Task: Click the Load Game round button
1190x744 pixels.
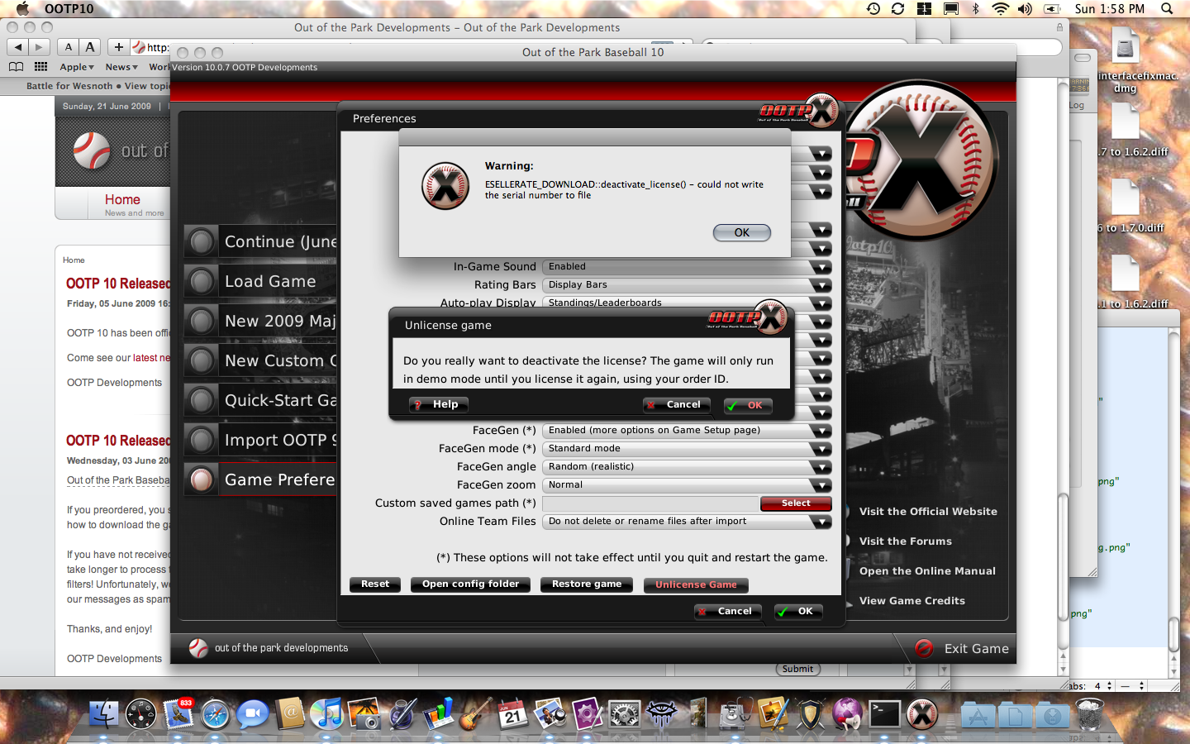Action: tap(201, 281)
